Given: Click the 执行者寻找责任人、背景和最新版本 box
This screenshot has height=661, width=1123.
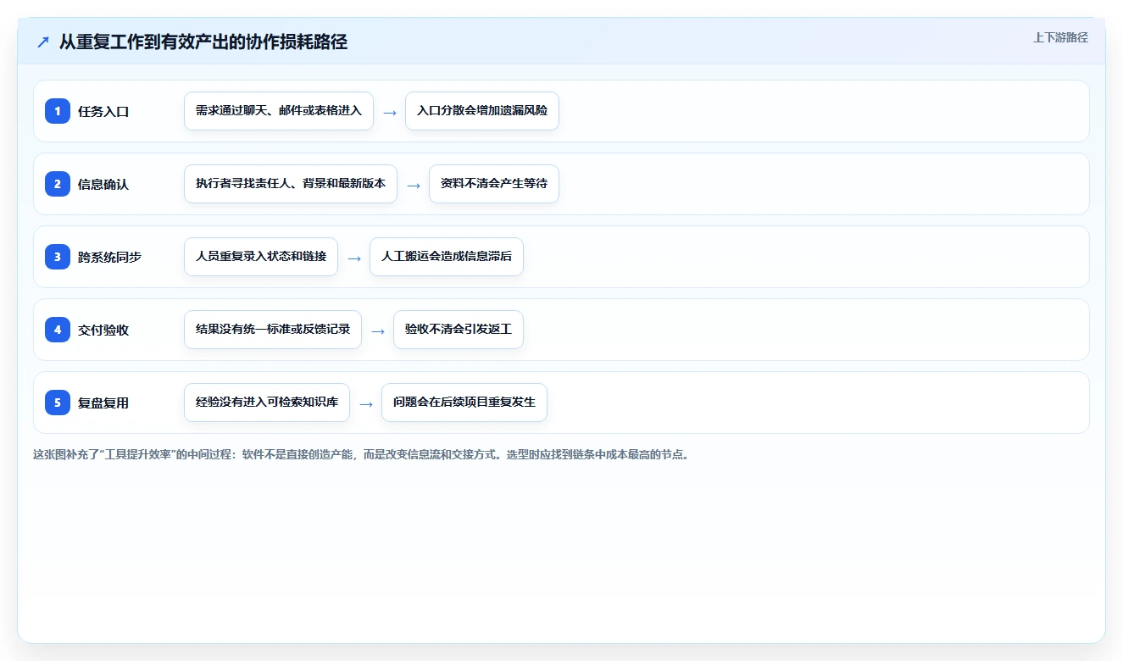Looking at the screenshot, I should 291,184.
